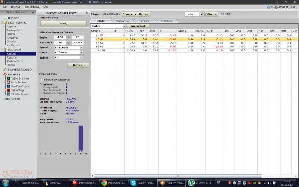
Task: Open the HUD Options menu
Action: coord(31,7)
